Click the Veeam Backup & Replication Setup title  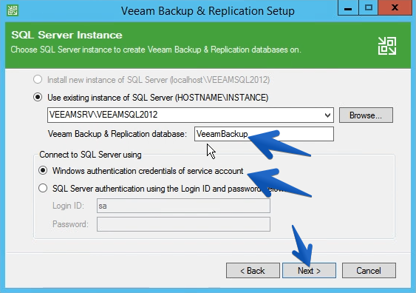[208, 11]
